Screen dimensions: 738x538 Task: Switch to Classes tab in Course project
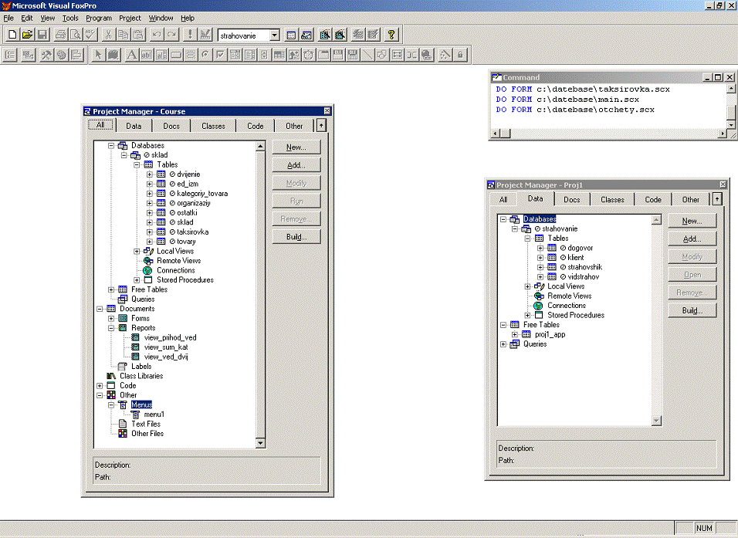tap(213, 126)
